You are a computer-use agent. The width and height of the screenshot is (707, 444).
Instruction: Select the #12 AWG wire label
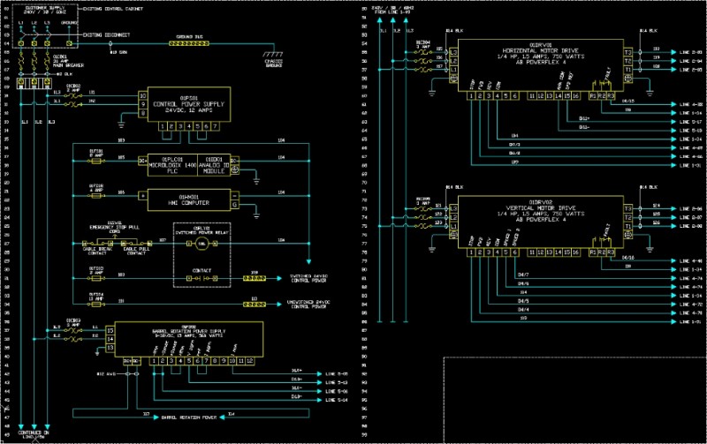tap(106, 374)
